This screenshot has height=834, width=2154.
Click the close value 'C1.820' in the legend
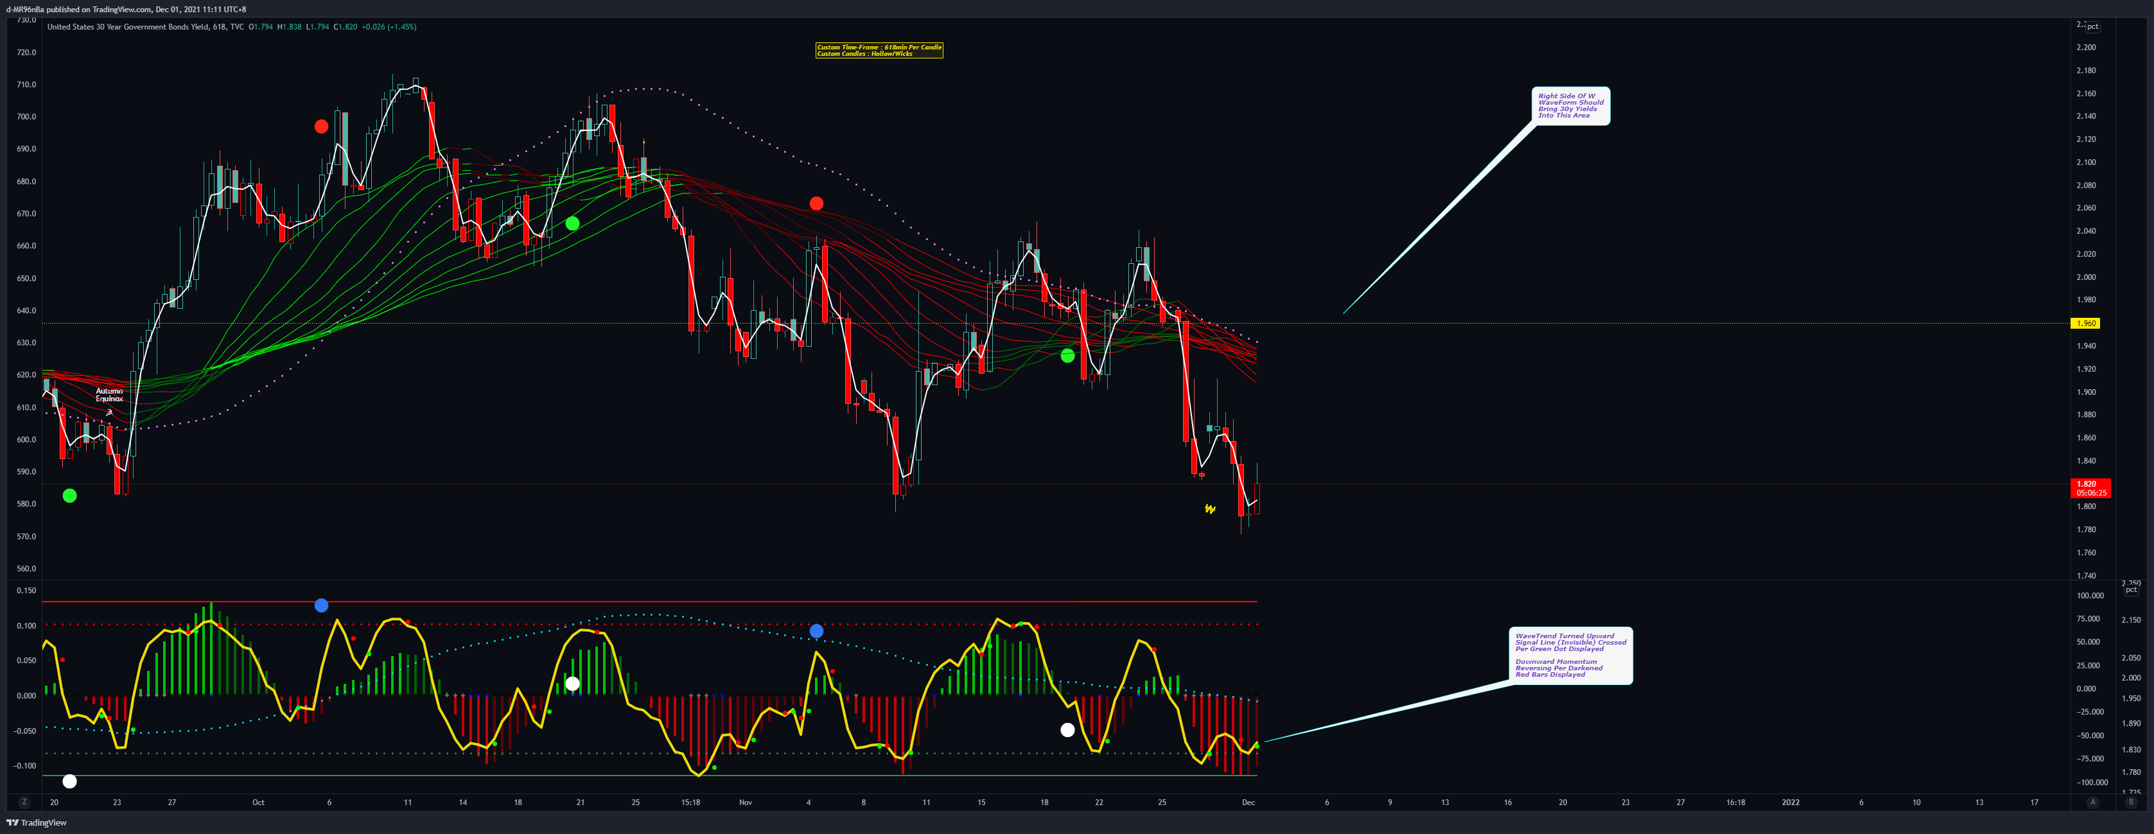[x=346, y=27]
